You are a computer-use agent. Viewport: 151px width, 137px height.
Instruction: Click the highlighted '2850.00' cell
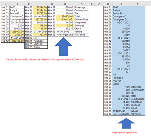click(x=17, y=35)
